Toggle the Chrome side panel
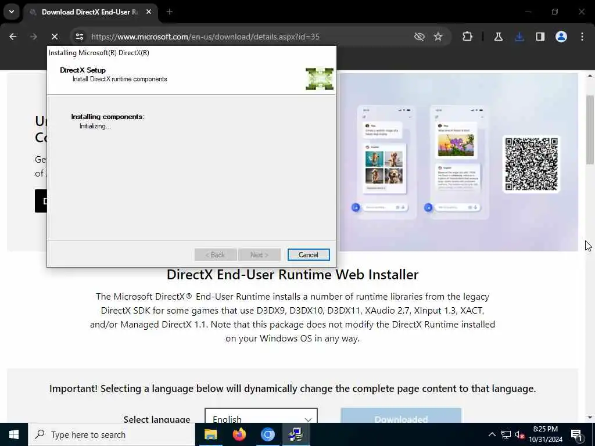 pos(540,37)
